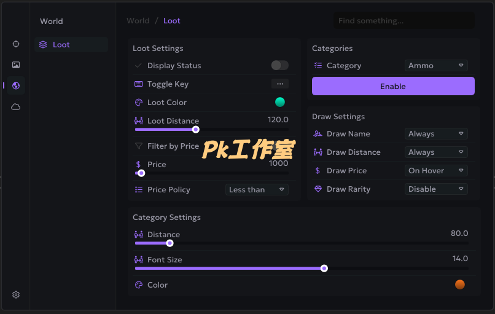The height and width of the screenshot is (314, 495).
Task: Expand the Price Policy Less than dropdown
Action: (x=257, y=189)
